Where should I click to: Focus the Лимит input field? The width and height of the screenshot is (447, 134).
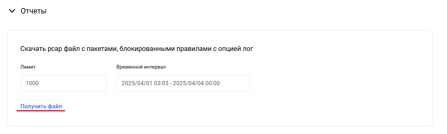click(63, 83)
